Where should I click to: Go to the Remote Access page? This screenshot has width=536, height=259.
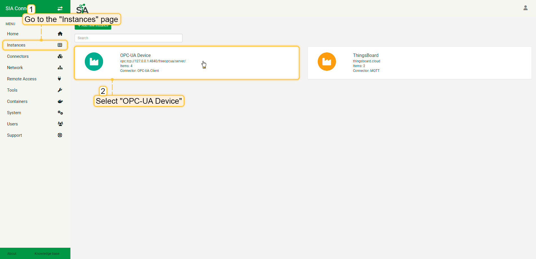pos(22,79)
